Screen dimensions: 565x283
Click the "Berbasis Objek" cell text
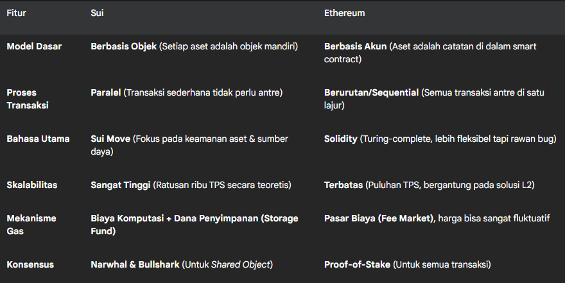tap(123, 47)
